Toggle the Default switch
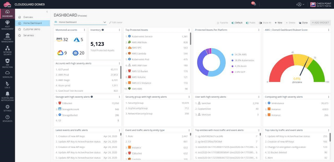This screenshot has height=162, width=334. pyautogui.click(x=233, y=23)
